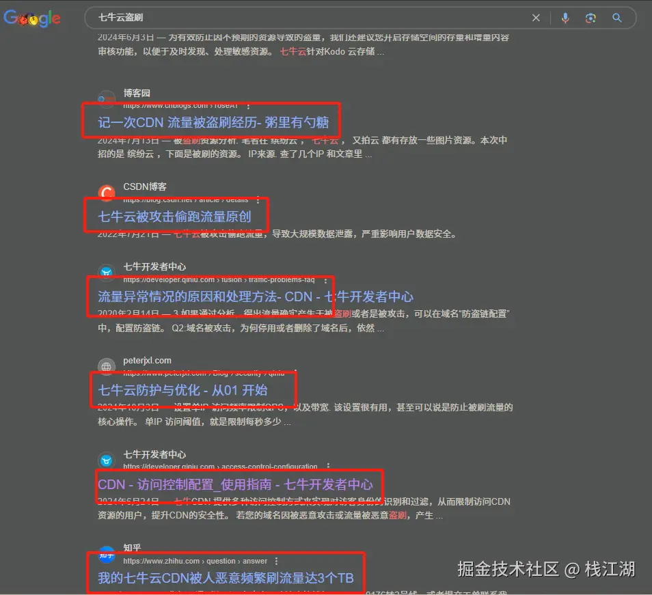Screen dimensions: 652x595
Task: Open 七牛云被攻击偷跑流量原创 result
Action: [174, 217]
